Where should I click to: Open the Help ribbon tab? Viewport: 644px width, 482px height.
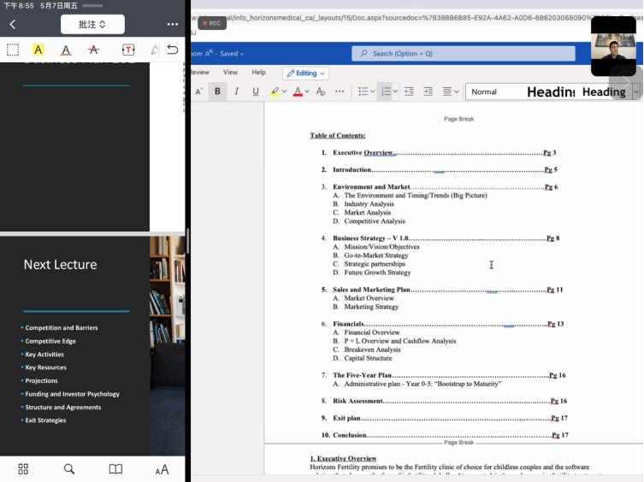click(258, 73)
